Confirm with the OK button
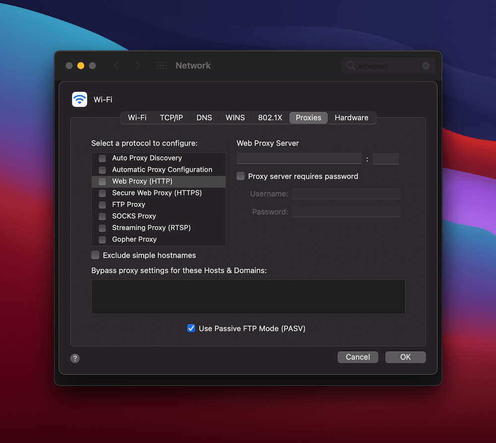The image size is (496, 443). [405, 357]
